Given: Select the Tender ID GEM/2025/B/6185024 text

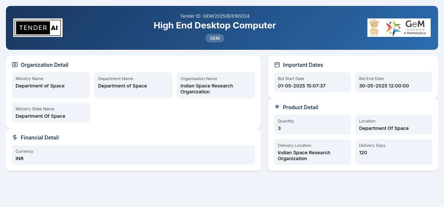Looking at the screenshot, I should (x=215, y=16).
